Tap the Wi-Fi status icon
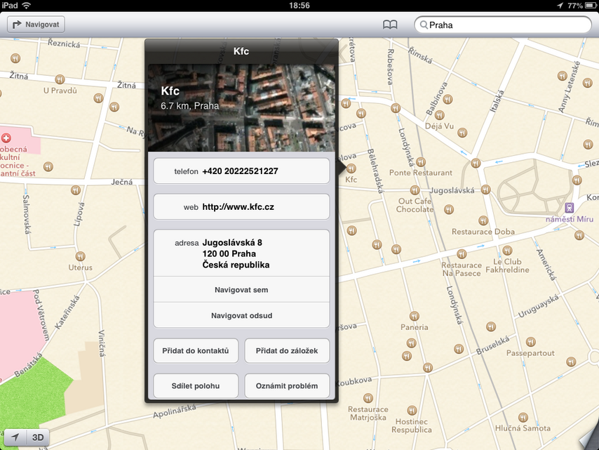This screenshot has width=599, height=450. coord(27,6)
